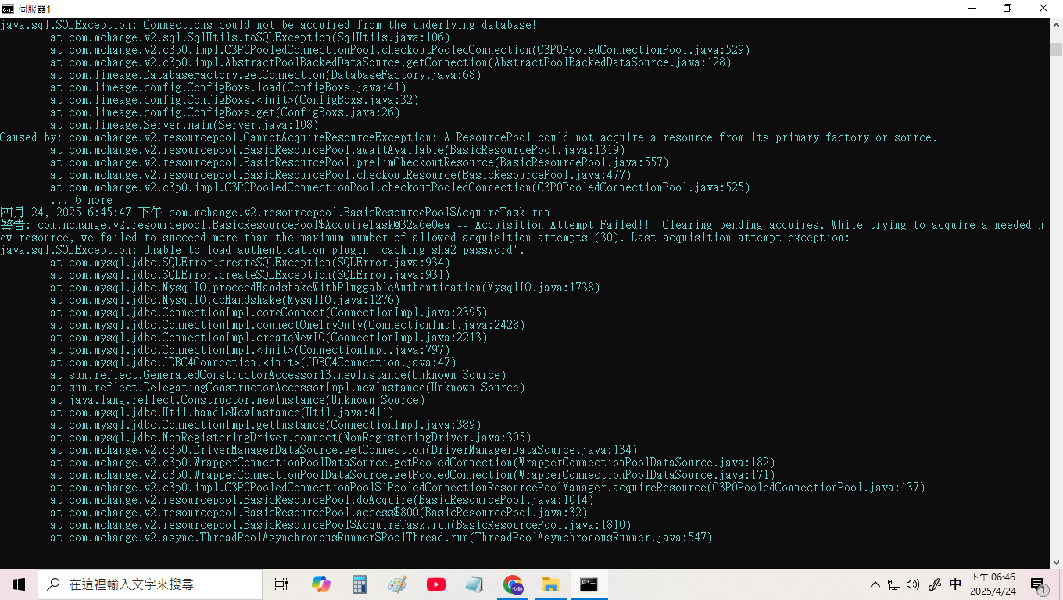Image resolution: width=1063 pixels, height=600 pixels.
Task: Click the 'ThreadPoolAsynchronousRunner.java:547' line
Action: (381, 537)
